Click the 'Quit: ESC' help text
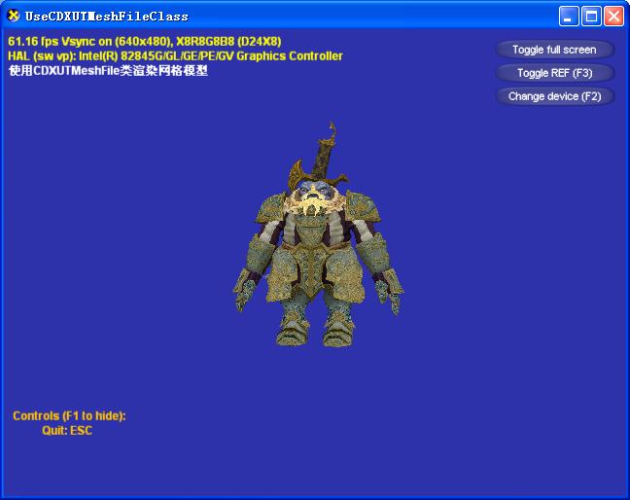This screenshot has width=630, height=500. [67, 431]
